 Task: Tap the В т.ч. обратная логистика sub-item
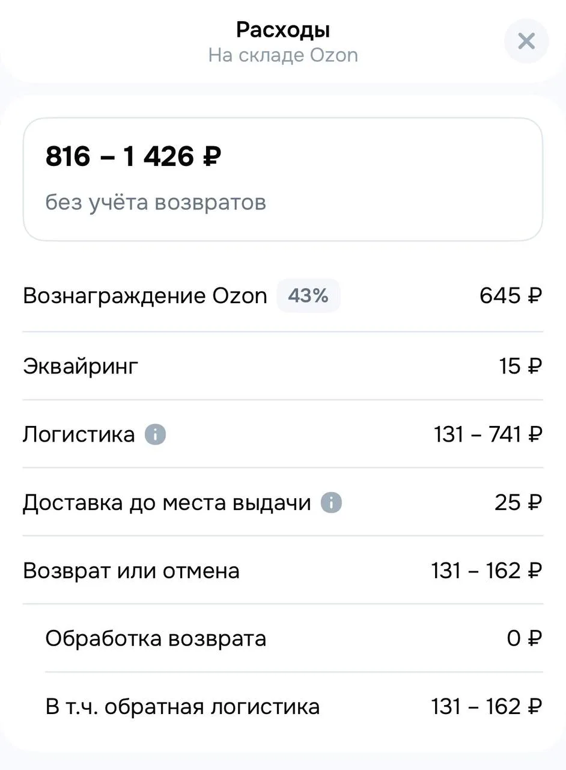(x=183, y=706)
